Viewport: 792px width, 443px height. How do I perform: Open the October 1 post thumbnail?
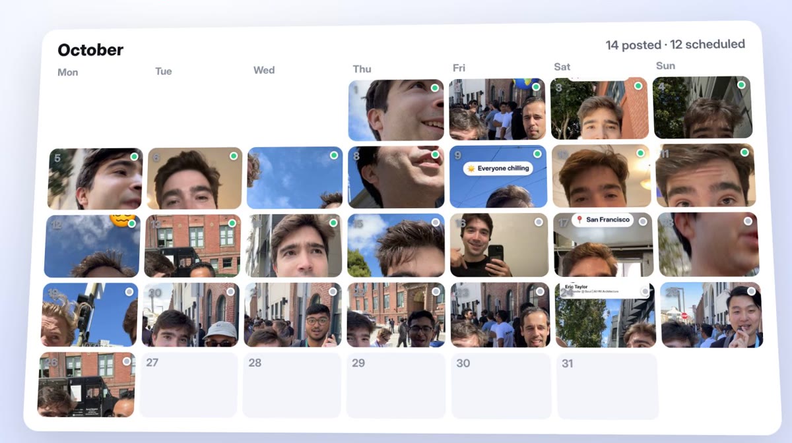[x=396, y=111]
